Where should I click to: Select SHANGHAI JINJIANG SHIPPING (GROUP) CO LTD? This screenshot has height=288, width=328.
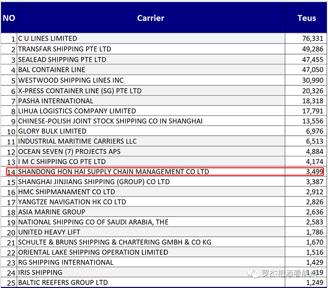point(151,182)
